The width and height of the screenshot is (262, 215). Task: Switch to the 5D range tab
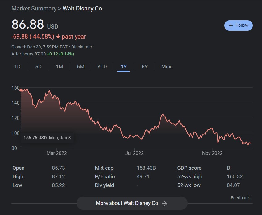tap(39, 67)
